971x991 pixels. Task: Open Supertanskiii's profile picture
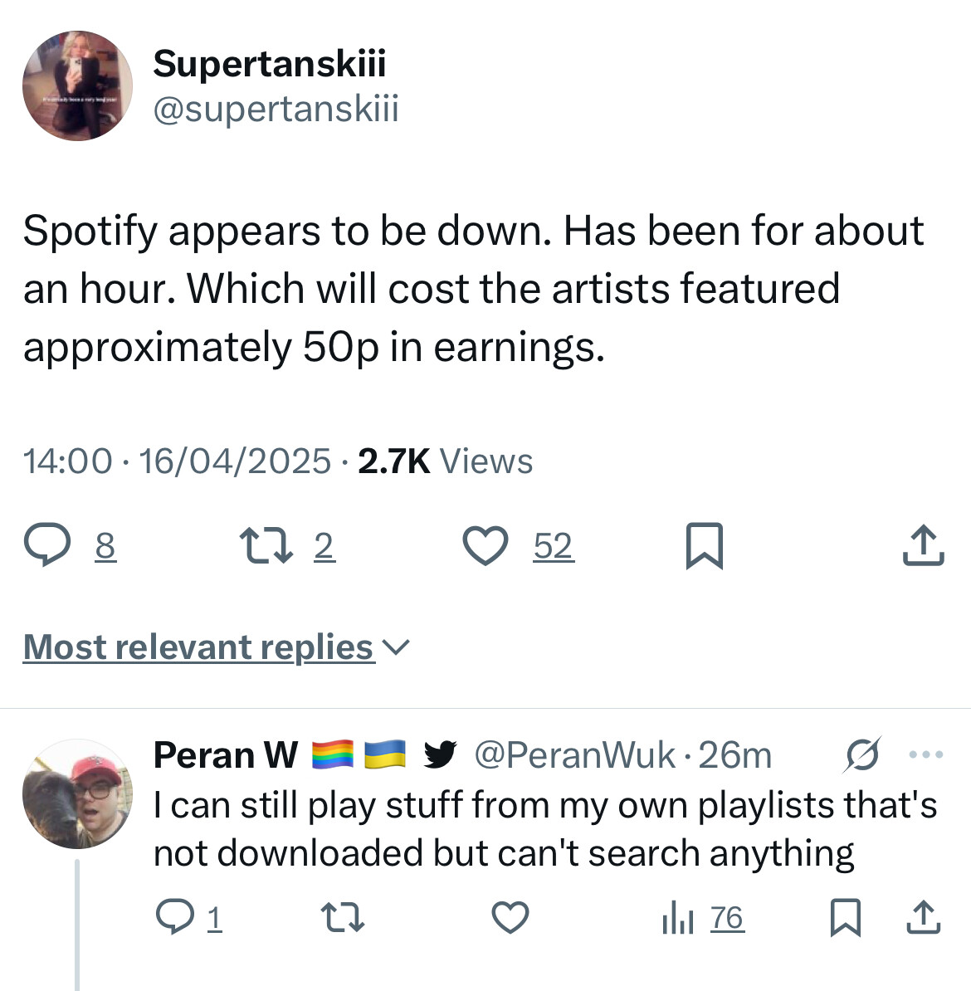pyautogui.click(x=78, y=85)
